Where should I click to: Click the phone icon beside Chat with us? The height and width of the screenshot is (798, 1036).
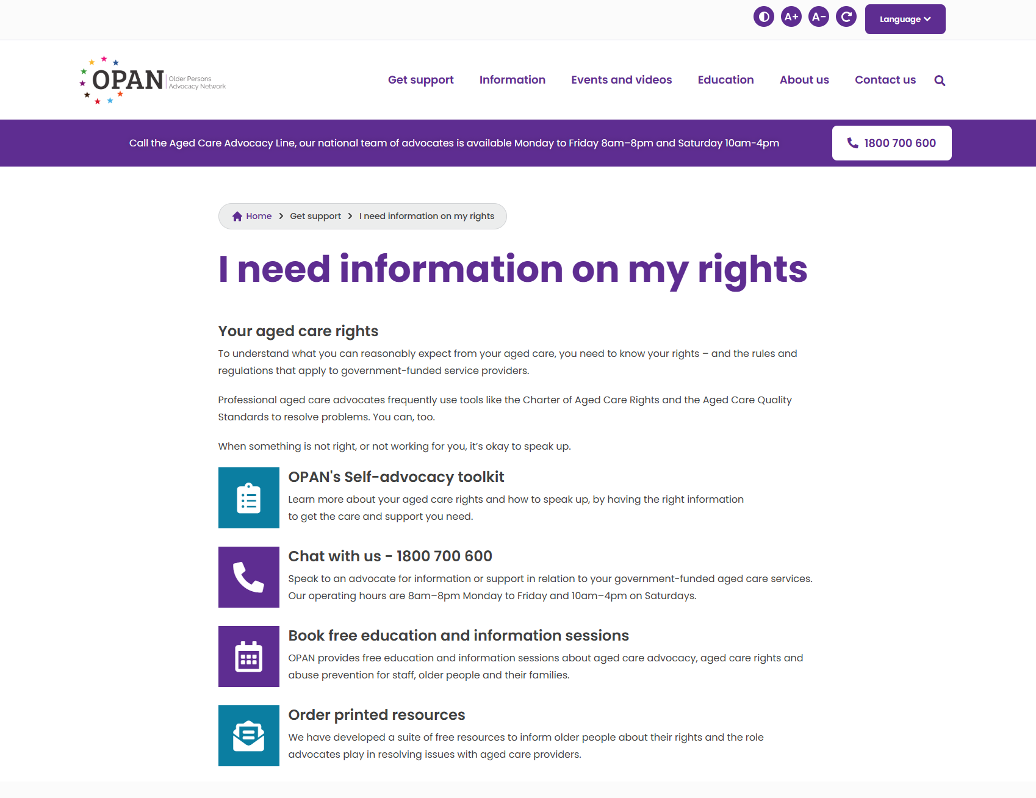coord(248,577)
